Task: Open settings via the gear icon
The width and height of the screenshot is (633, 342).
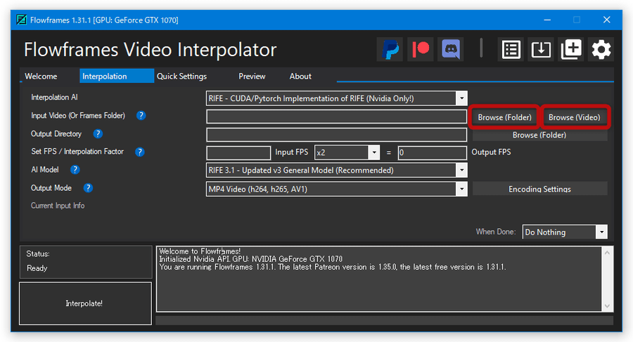Action: pyautogui.click(x=601, y=50)
